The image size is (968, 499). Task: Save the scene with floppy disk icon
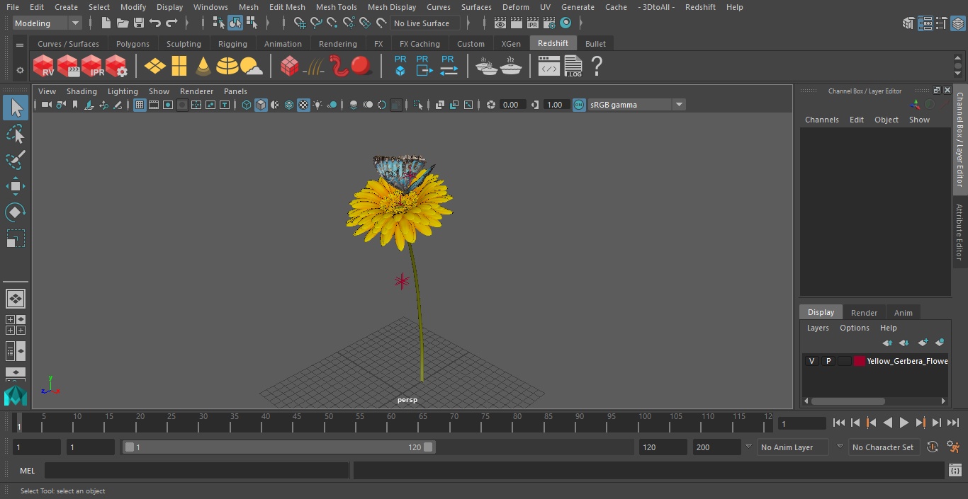click(139, 23)
